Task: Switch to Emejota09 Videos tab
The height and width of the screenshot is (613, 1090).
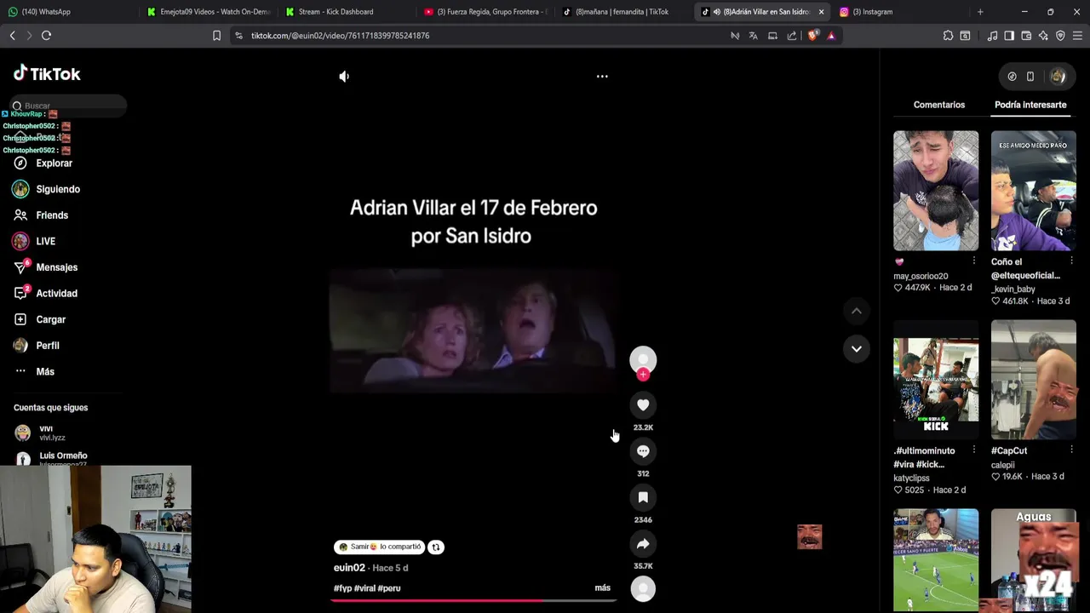Action: point(207,12)
